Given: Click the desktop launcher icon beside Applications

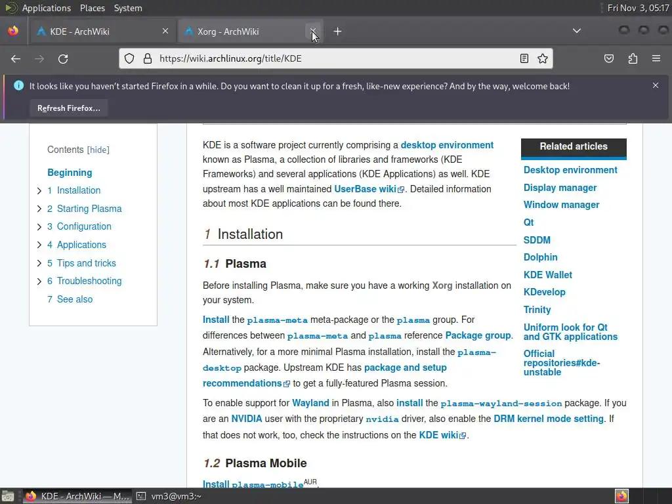Looking at the screenshot, I should [x=10, y=8].
